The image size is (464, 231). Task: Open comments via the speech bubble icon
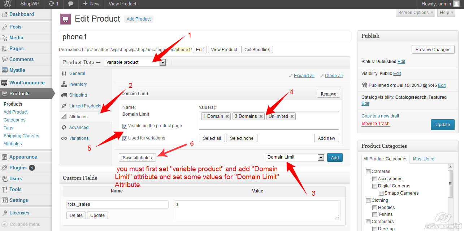click(70, 4)
